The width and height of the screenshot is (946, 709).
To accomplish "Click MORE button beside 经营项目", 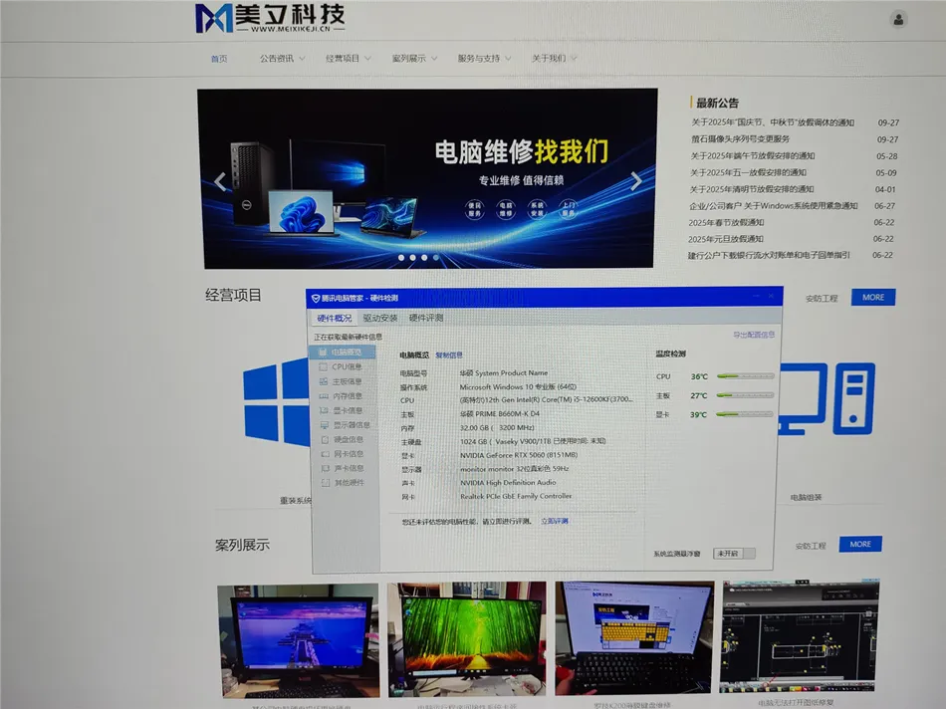I will [873, 298].
